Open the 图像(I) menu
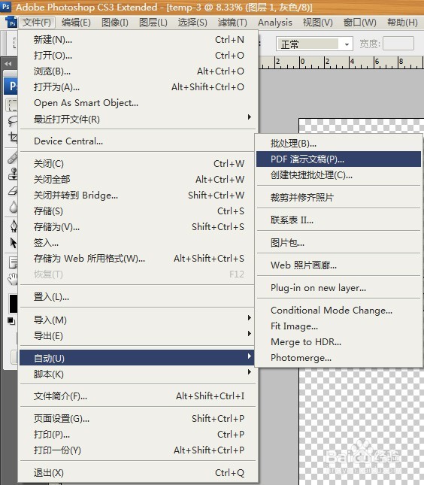 coord(115,23)
